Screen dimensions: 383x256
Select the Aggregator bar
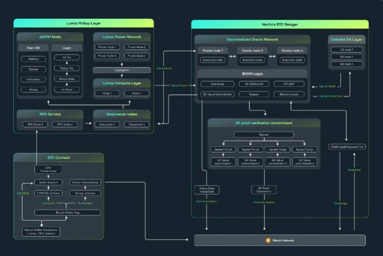pyautogui.click(x=121, y=70)
